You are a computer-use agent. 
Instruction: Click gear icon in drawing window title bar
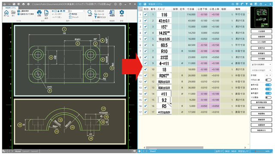28,4
